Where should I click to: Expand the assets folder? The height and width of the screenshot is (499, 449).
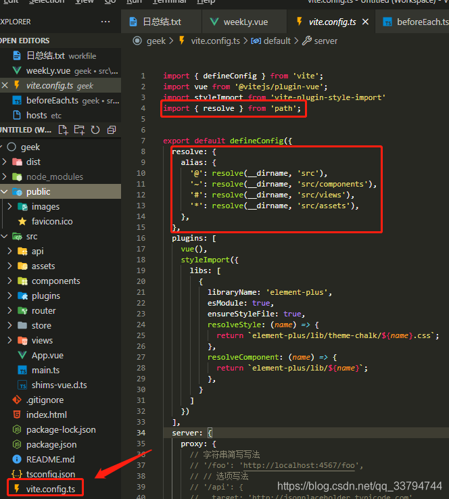[60, 266]
